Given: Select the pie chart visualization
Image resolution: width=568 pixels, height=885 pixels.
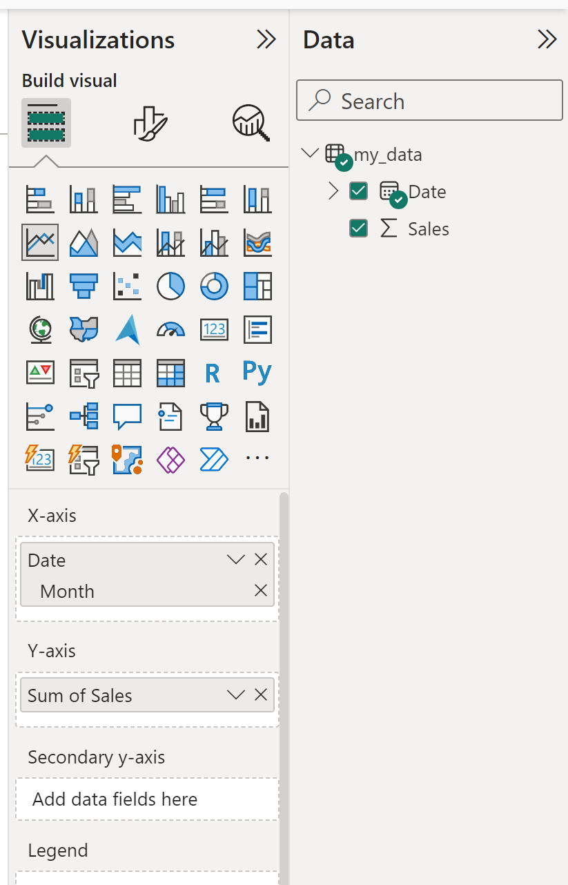Looking at the screenshot, I should tap(170, 286).
